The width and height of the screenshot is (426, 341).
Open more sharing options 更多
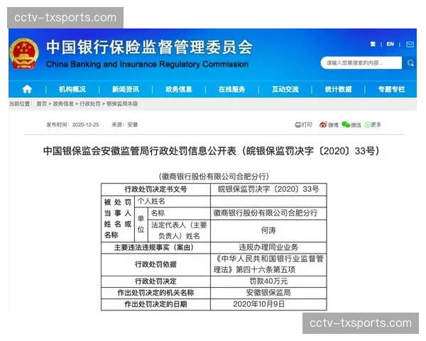coord(373,124)
